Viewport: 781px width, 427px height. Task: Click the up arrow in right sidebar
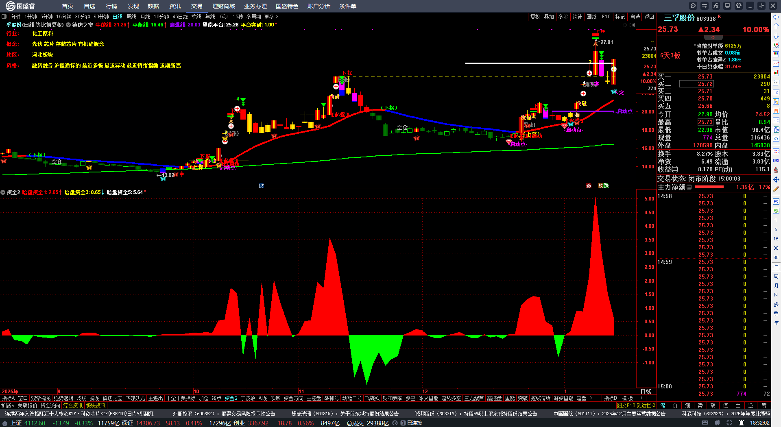776,26
